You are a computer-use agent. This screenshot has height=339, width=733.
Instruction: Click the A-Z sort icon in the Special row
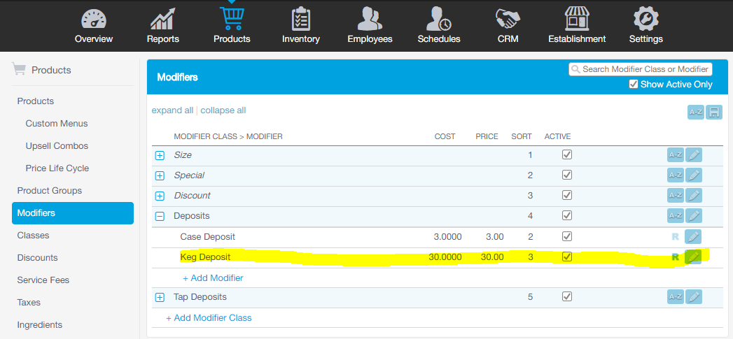675,175
